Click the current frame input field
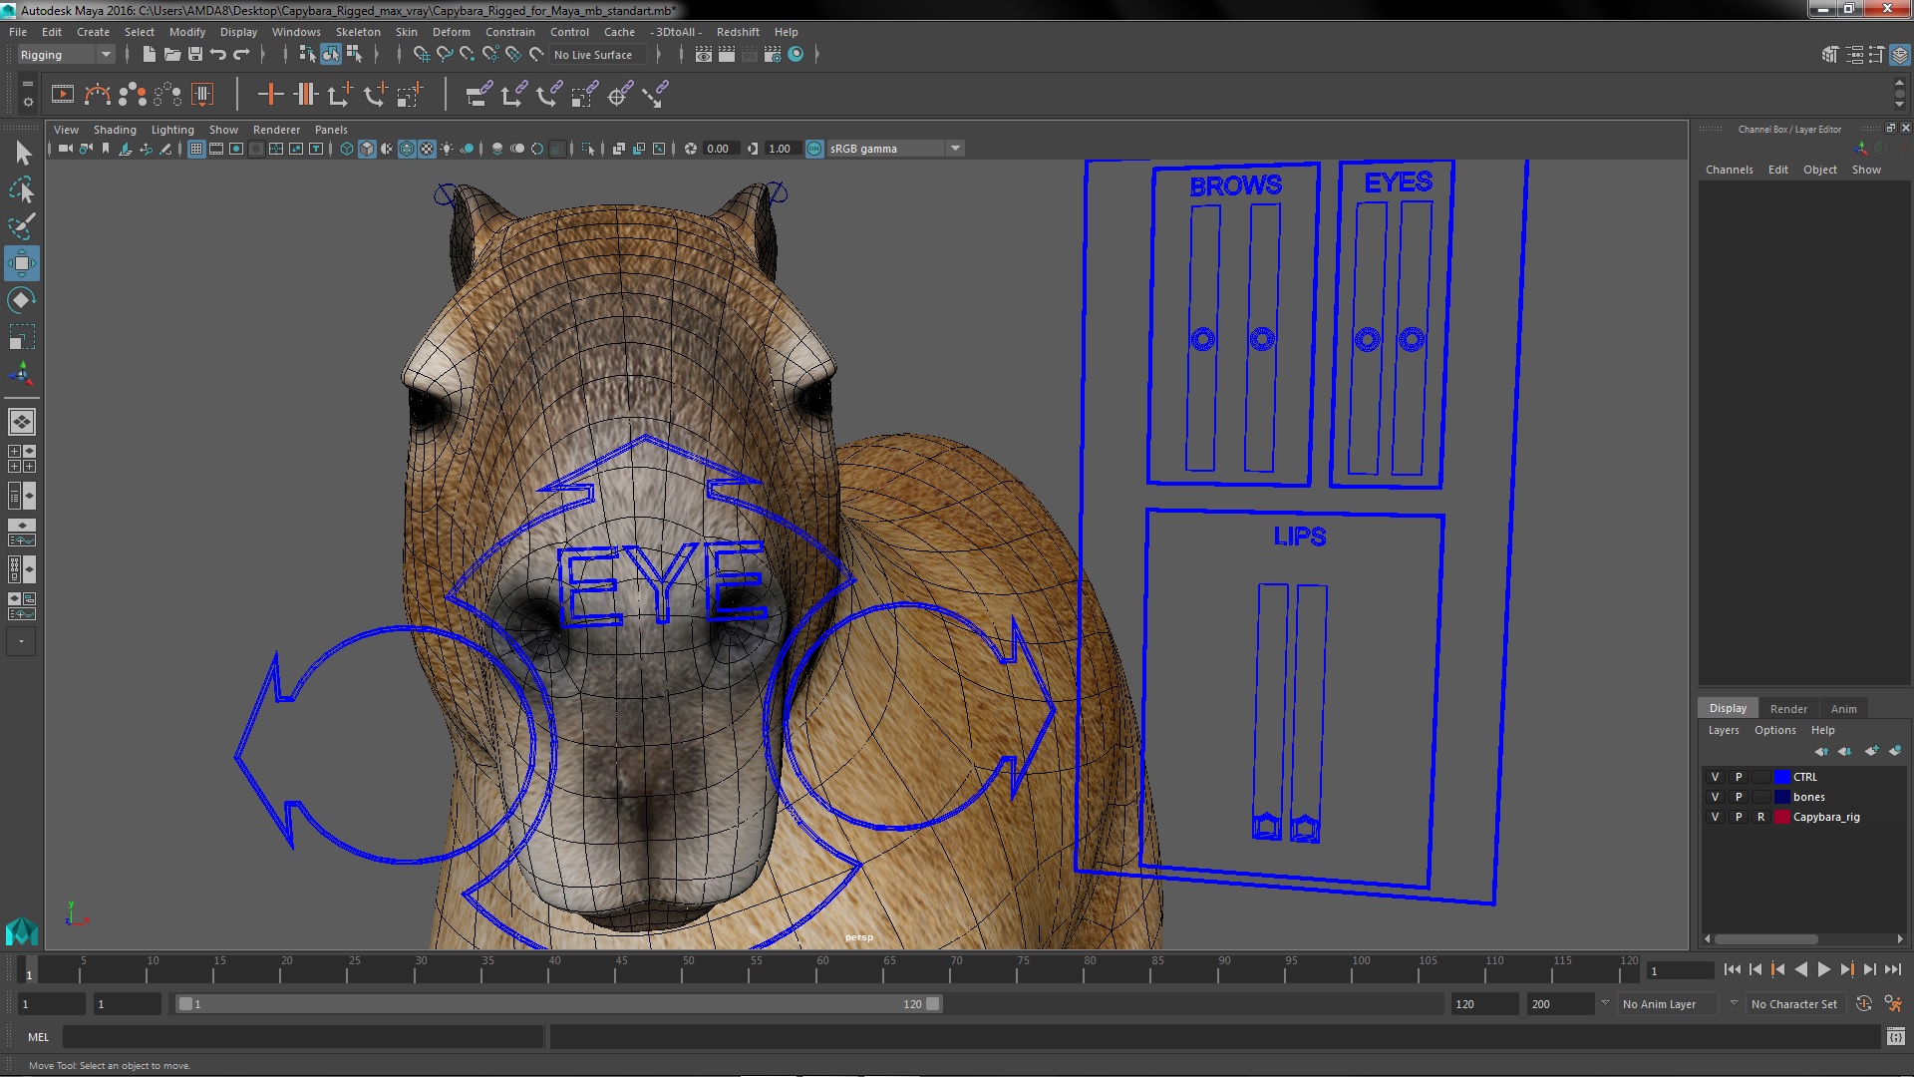 pyautogui.click(x=1680, y=971)
